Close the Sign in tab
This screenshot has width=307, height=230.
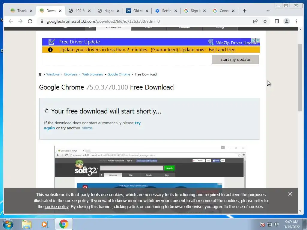click(204, 11)
